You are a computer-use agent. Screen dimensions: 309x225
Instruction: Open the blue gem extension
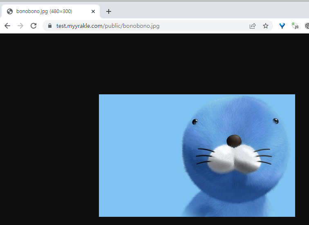point(282,26)
